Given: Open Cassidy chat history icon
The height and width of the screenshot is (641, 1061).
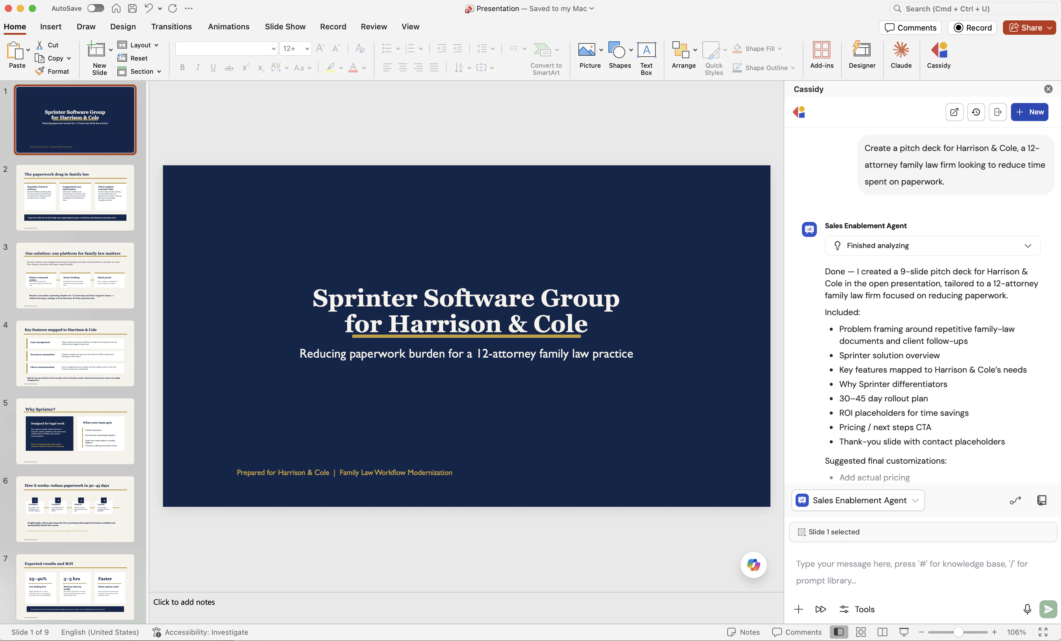Looking at the screenshot, I should 976,112.
